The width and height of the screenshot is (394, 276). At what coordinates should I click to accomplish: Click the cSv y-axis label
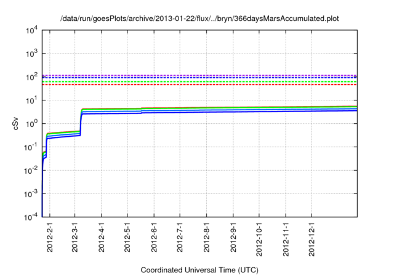tap(15, 124)
